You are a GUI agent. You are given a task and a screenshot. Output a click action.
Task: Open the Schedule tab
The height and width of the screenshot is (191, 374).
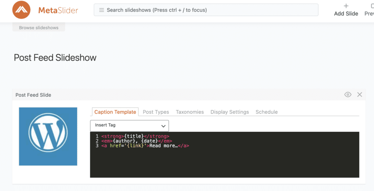click(x=266, y=112)
